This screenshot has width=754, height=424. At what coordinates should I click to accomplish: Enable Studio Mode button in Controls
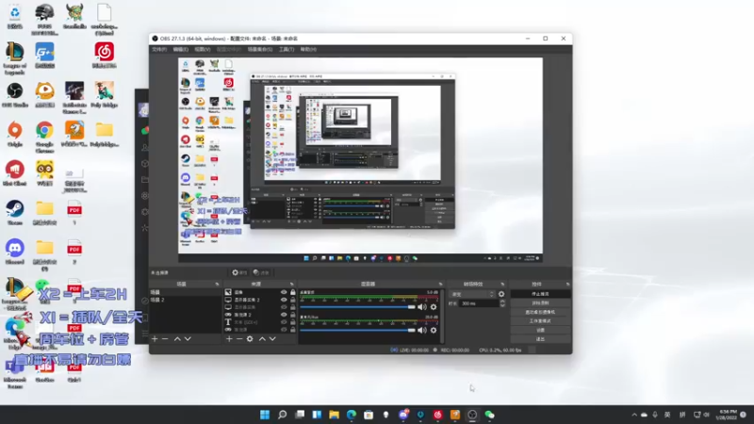coord(540,320)
